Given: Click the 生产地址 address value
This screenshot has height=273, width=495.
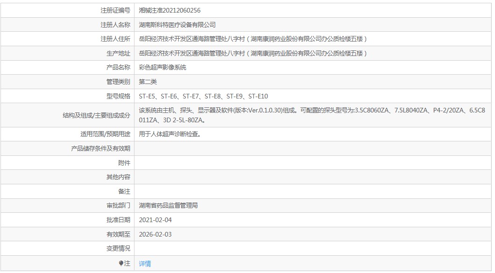Looking at the screenshot, I should tap(253, 53).
